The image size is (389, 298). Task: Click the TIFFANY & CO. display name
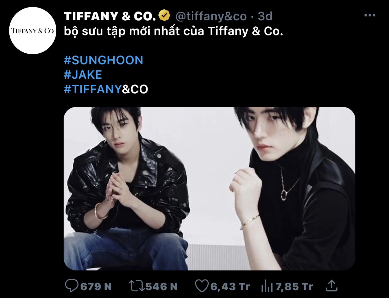pos(110,16)
